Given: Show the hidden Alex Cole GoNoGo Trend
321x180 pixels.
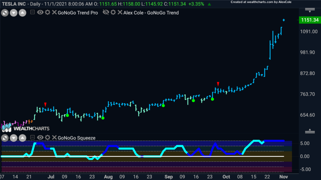Looking at the screenshot, I should [106, 12].
